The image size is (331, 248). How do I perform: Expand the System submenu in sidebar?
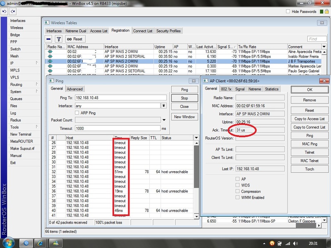click(37, 91)
